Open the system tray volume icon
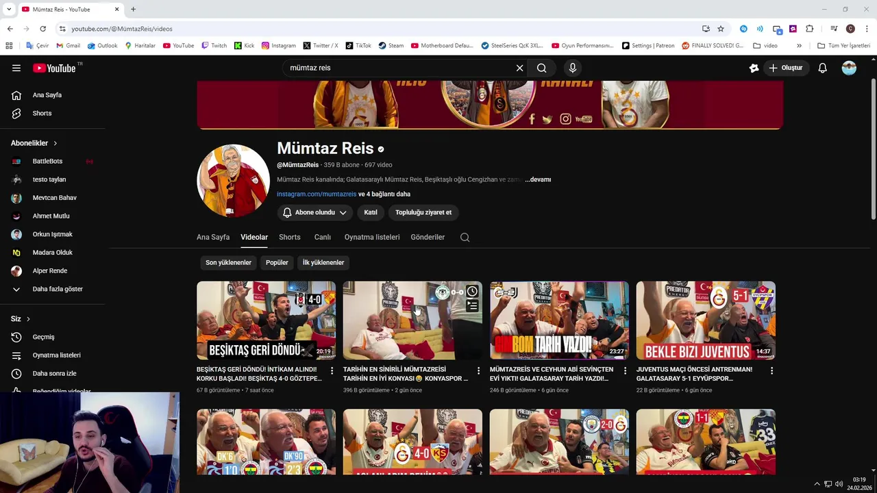This screenshot has height=493, width=877. tap(839, 484)
